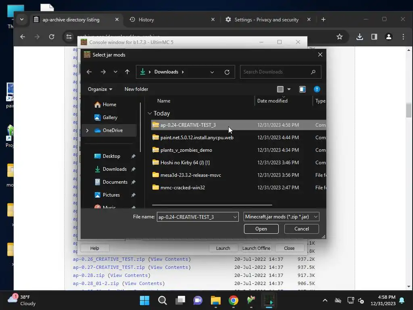This screenshot has width=413, height=310.
Task: Open Chrome downloads icon
Action: tap(359, 37)
